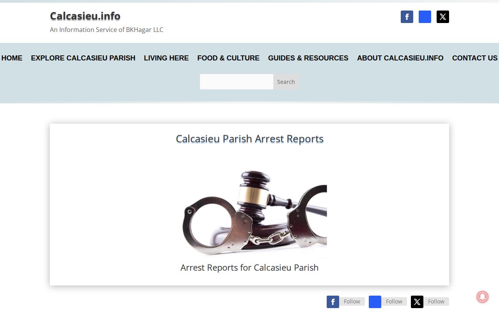Click the blue square social icon in header

(x=425, y=17)
